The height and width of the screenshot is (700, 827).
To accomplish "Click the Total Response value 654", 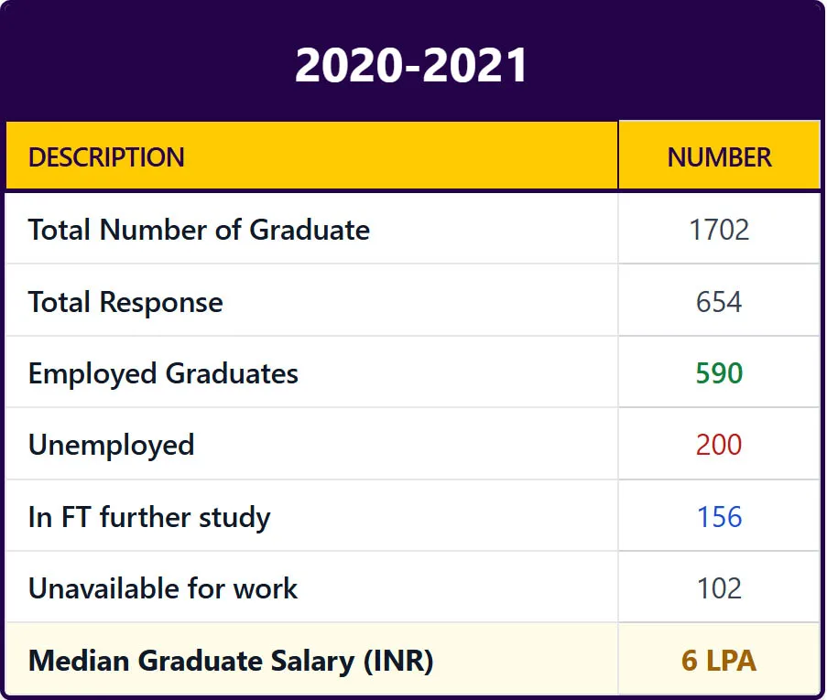I will [719, 302].
